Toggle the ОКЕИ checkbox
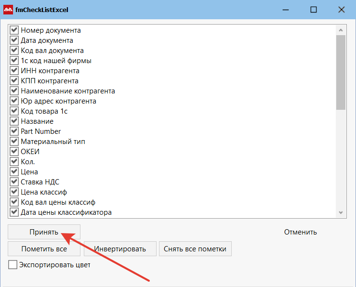 tap(14, 151)
